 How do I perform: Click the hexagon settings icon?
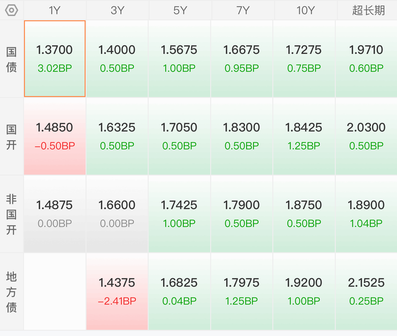[x=12, y=10]
